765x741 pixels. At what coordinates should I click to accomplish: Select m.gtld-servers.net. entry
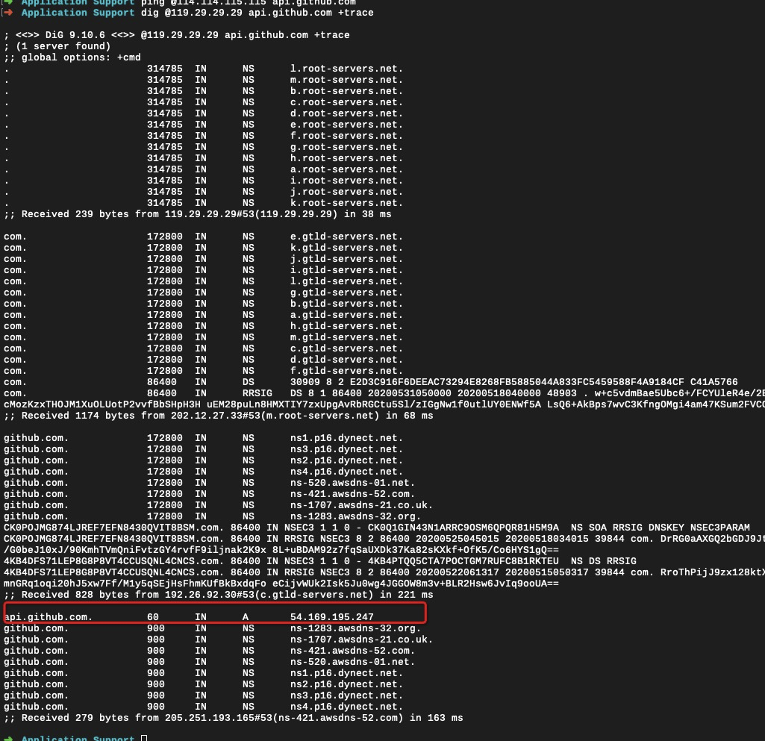tap(346, 337)
